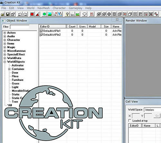Open the world globe toolbar icon

point(44,14)
